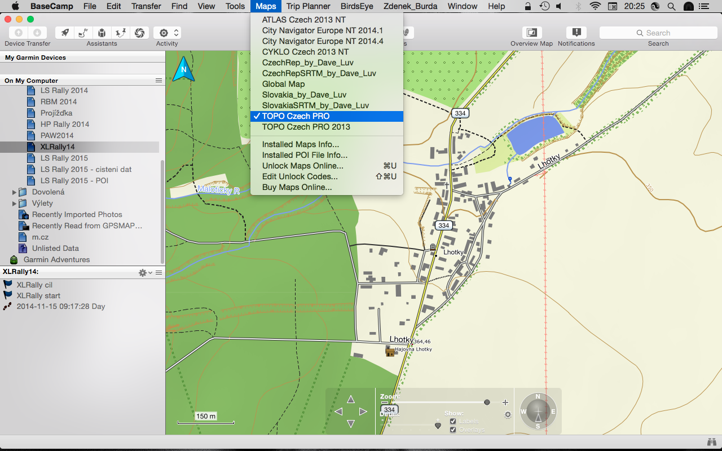The image size is (722, 451).
Task: Choose CYKLO Czech 2013 NT map
Action: 327,52
